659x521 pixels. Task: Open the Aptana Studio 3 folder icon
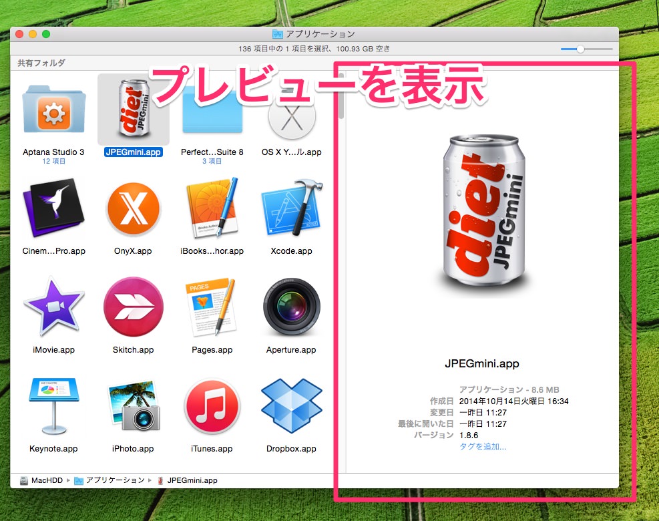coord(54,109)
